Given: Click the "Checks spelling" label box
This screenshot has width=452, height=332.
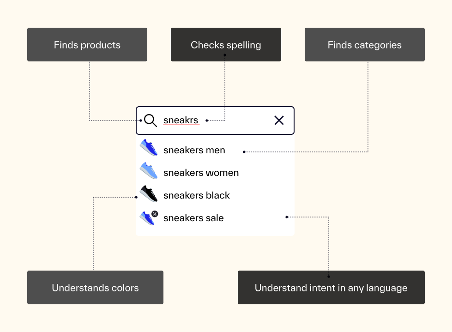Looking at the screenshot, I should point(226,45).
